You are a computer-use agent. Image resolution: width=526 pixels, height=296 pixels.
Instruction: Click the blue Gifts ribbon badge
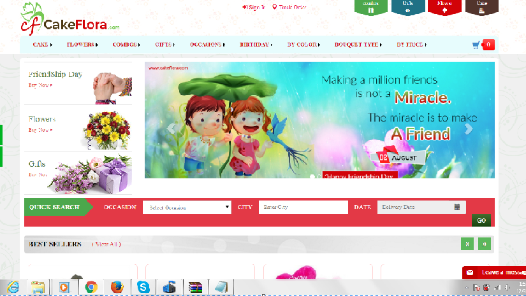[407, 7]
